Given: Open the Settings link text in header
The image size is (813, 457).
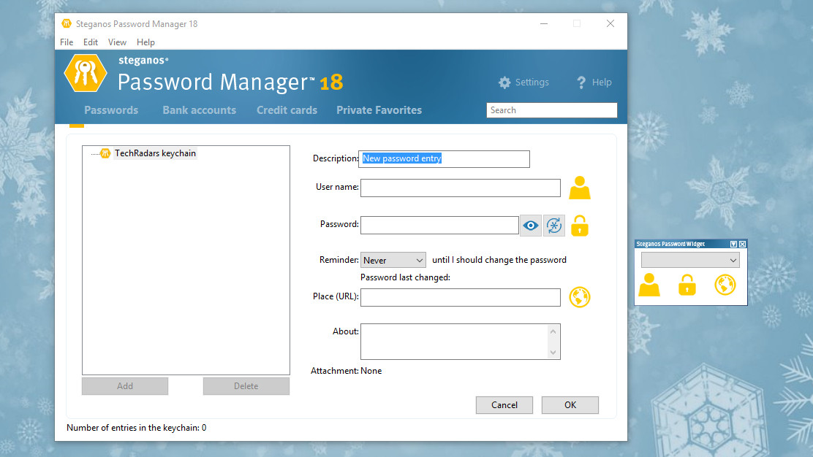Looking at the screenshot, I should pyautogui.click(x=532, y=82).
